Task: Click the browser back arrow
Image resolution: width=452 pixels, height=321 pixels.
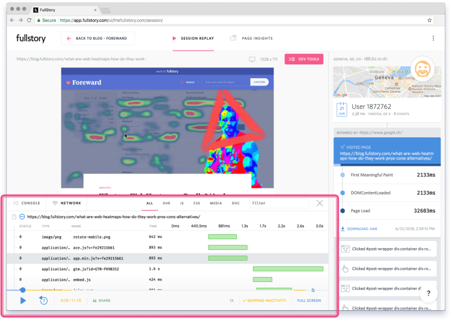Action: pyautogui.click(x=12, y=20)
